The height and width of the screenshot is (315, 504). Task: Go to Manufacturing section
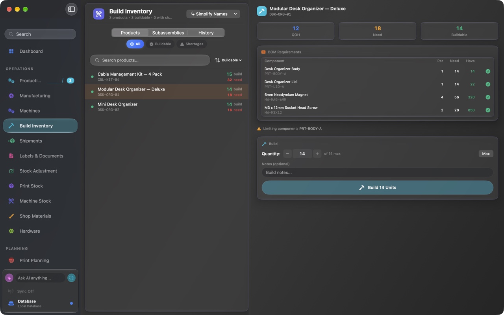click(x=40, y=96)
